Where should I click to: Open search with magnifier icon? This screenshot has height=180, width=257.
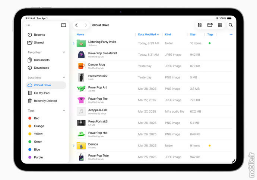[x=231, y=25]
